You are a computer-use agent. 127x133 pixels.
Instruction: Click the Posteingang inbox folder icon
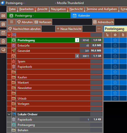(x=14, y=40)
